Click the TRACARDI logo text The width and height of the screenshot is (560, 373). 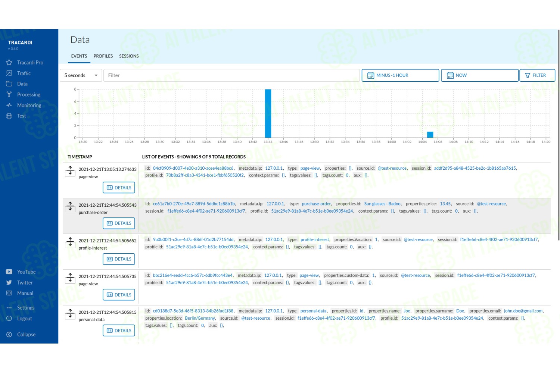click(20, 43)
